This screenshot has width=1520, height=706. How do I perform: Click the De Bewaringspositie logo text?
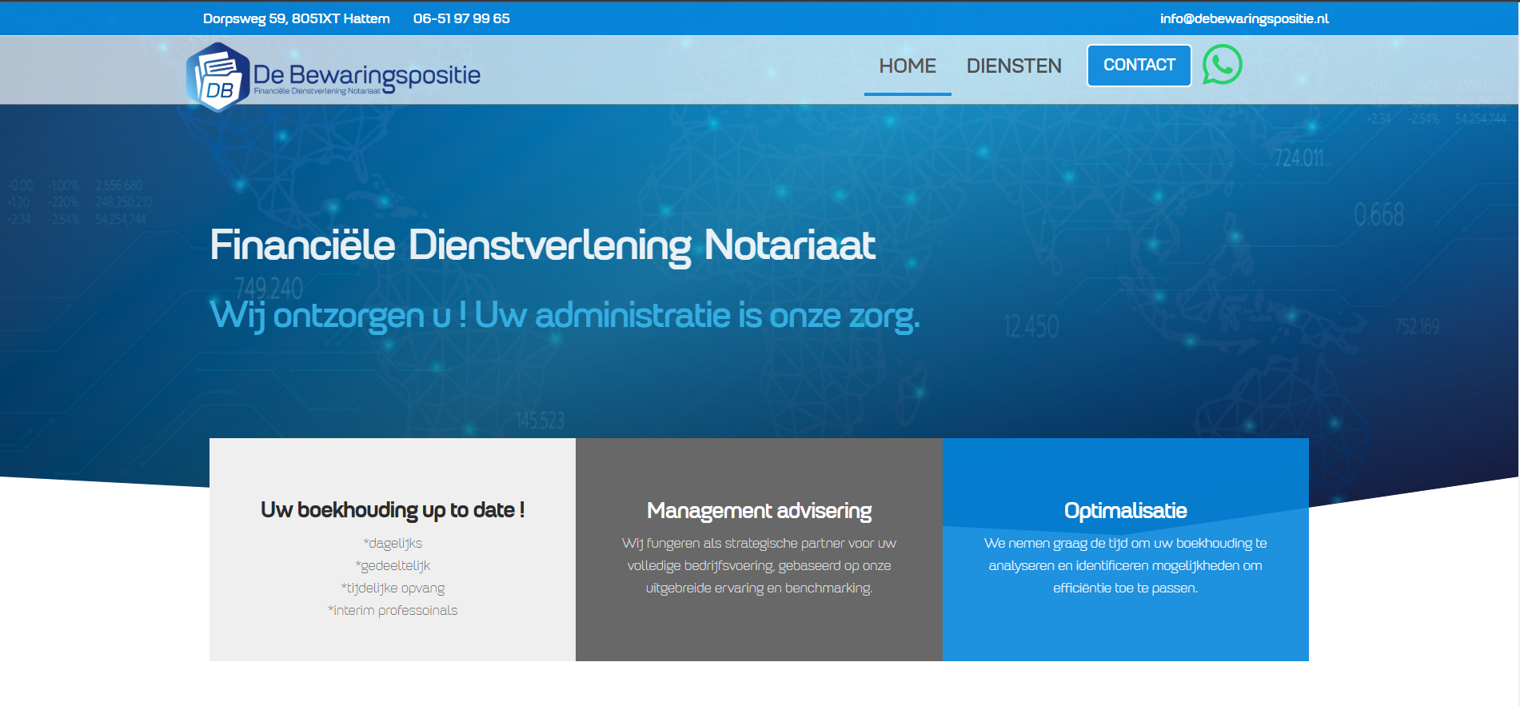point(367,76)
